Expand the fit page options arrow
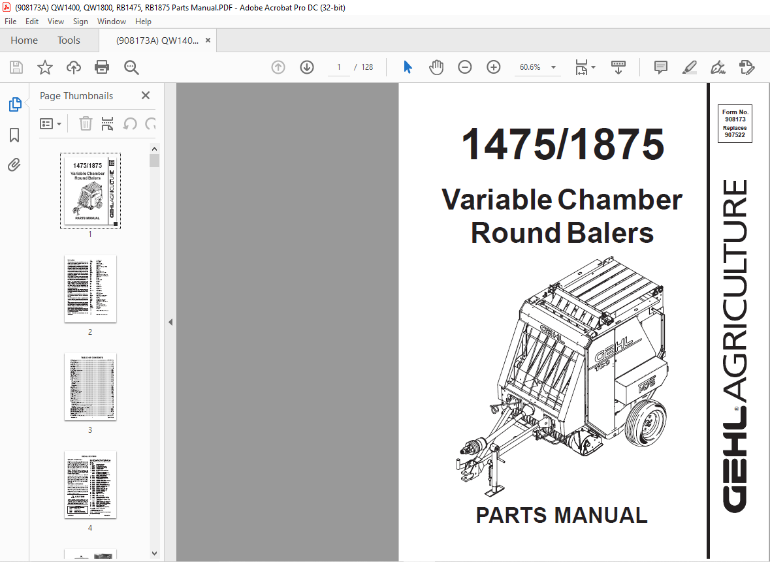Viewport: 770px width, 562px height. [593, 67]
